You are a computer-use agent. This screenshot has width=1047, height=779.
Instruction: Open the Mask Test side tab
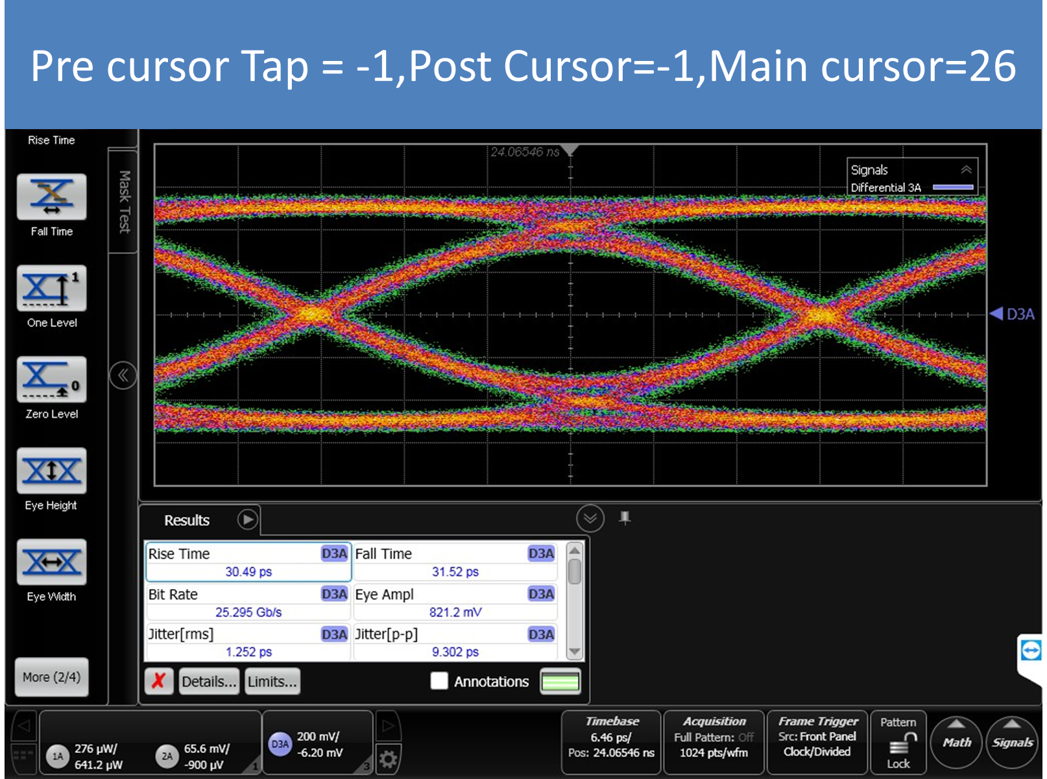pos(123,202)
